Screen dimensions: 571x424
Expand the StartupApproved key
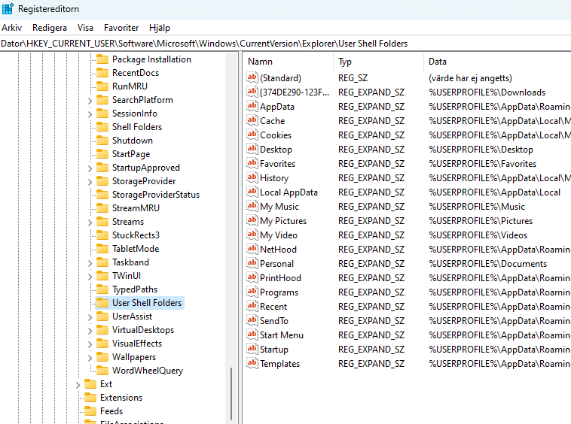coord(90,168)
